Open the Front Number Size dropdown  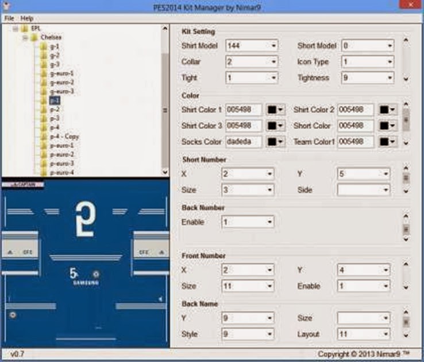(x=248, y=286)
